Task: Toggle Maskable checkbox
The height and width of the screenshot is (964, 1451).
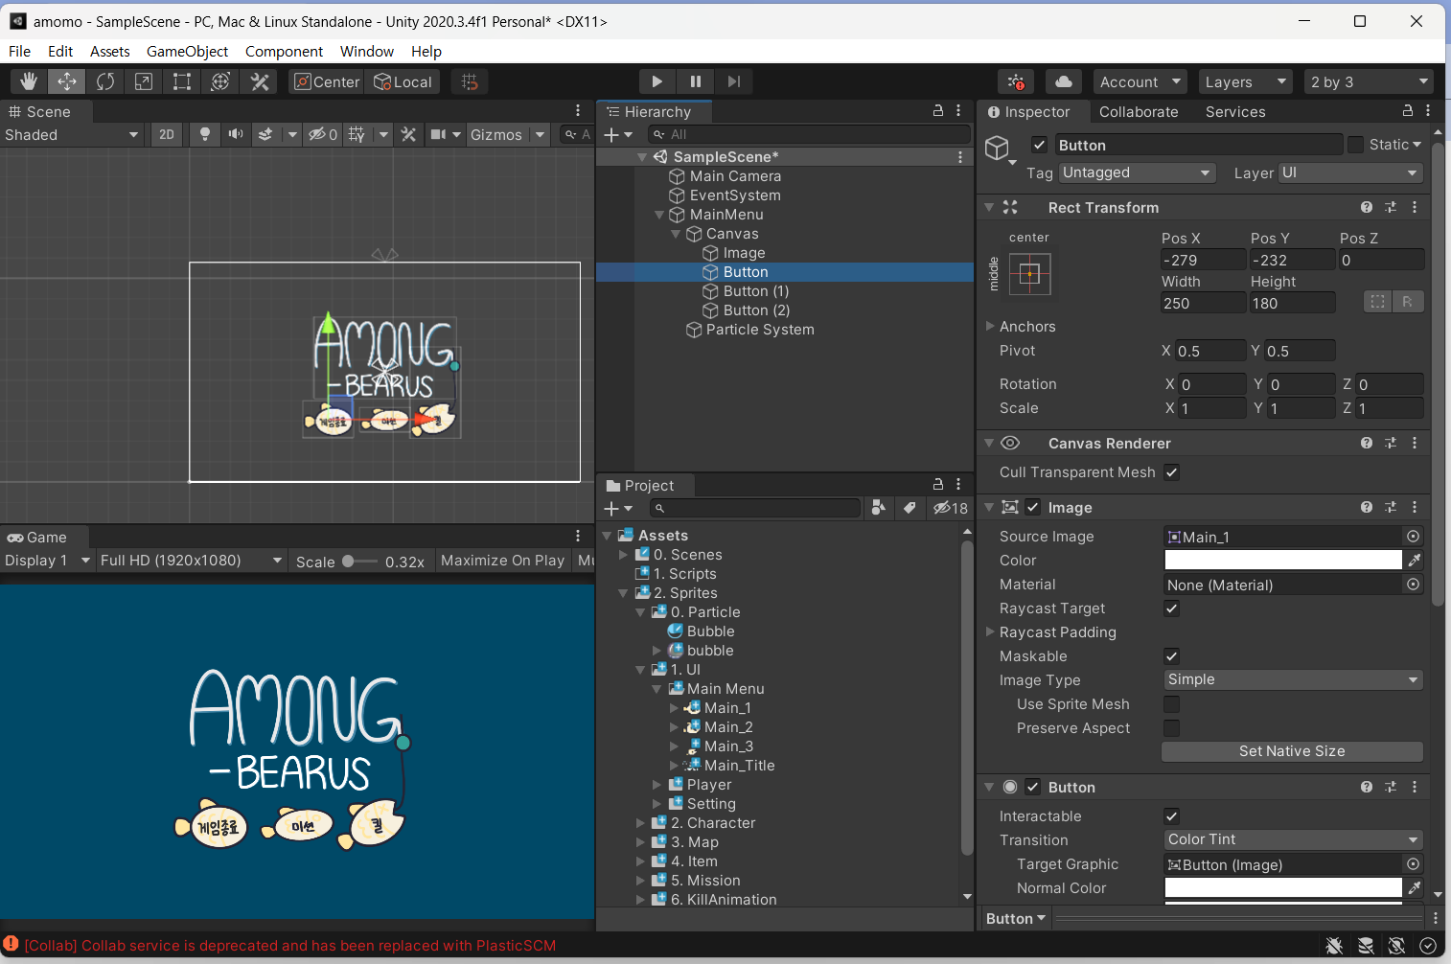Action: coord(1172,656)
